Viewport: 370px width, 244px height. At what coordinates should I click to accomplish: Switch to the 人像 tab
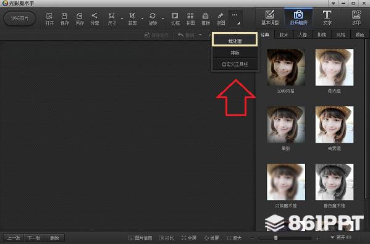coord(303,35)
